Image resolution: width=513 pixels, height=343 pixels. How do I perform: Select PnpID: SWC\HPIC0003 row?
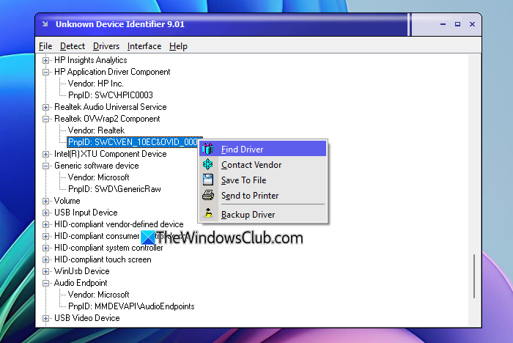coord(110,95)
